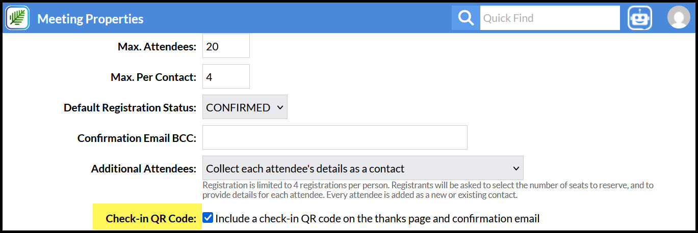Focus the Quick Find search box
The image size is (698, 233).
point(550,18)
